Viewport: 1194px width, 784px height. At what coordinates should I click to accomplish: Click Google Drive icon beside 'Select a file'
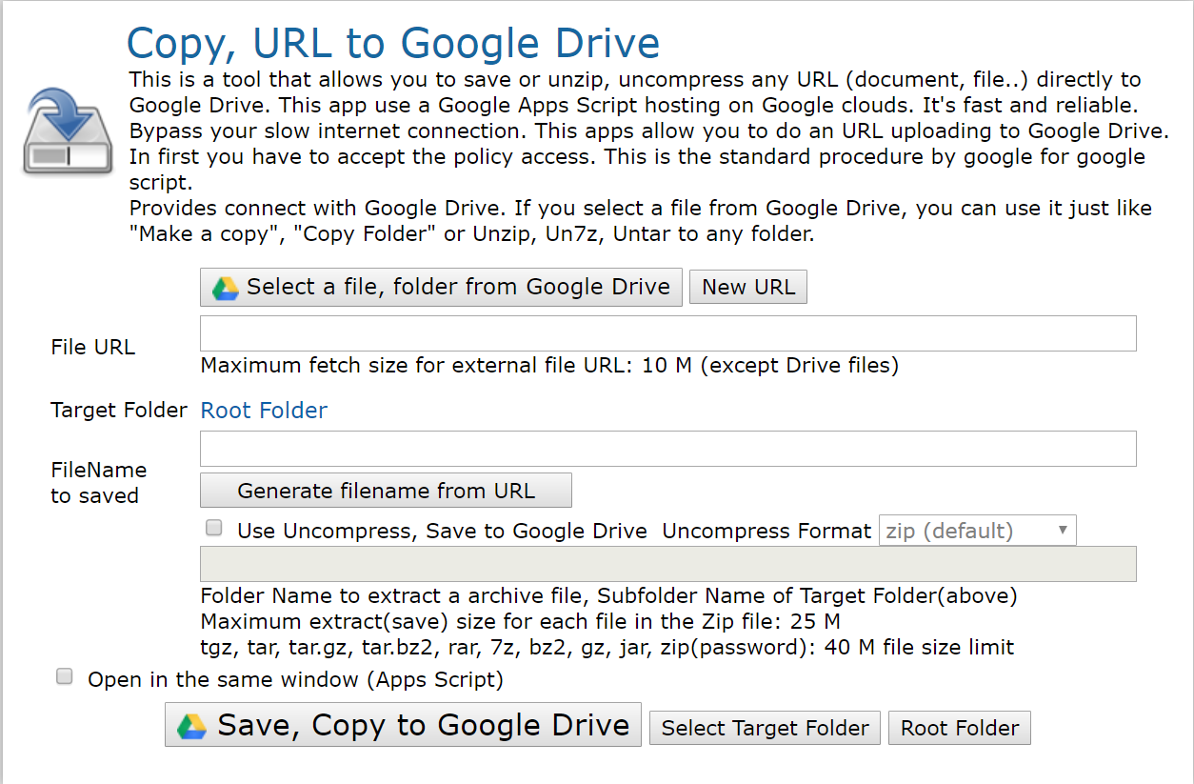click(x=226, y=288)
